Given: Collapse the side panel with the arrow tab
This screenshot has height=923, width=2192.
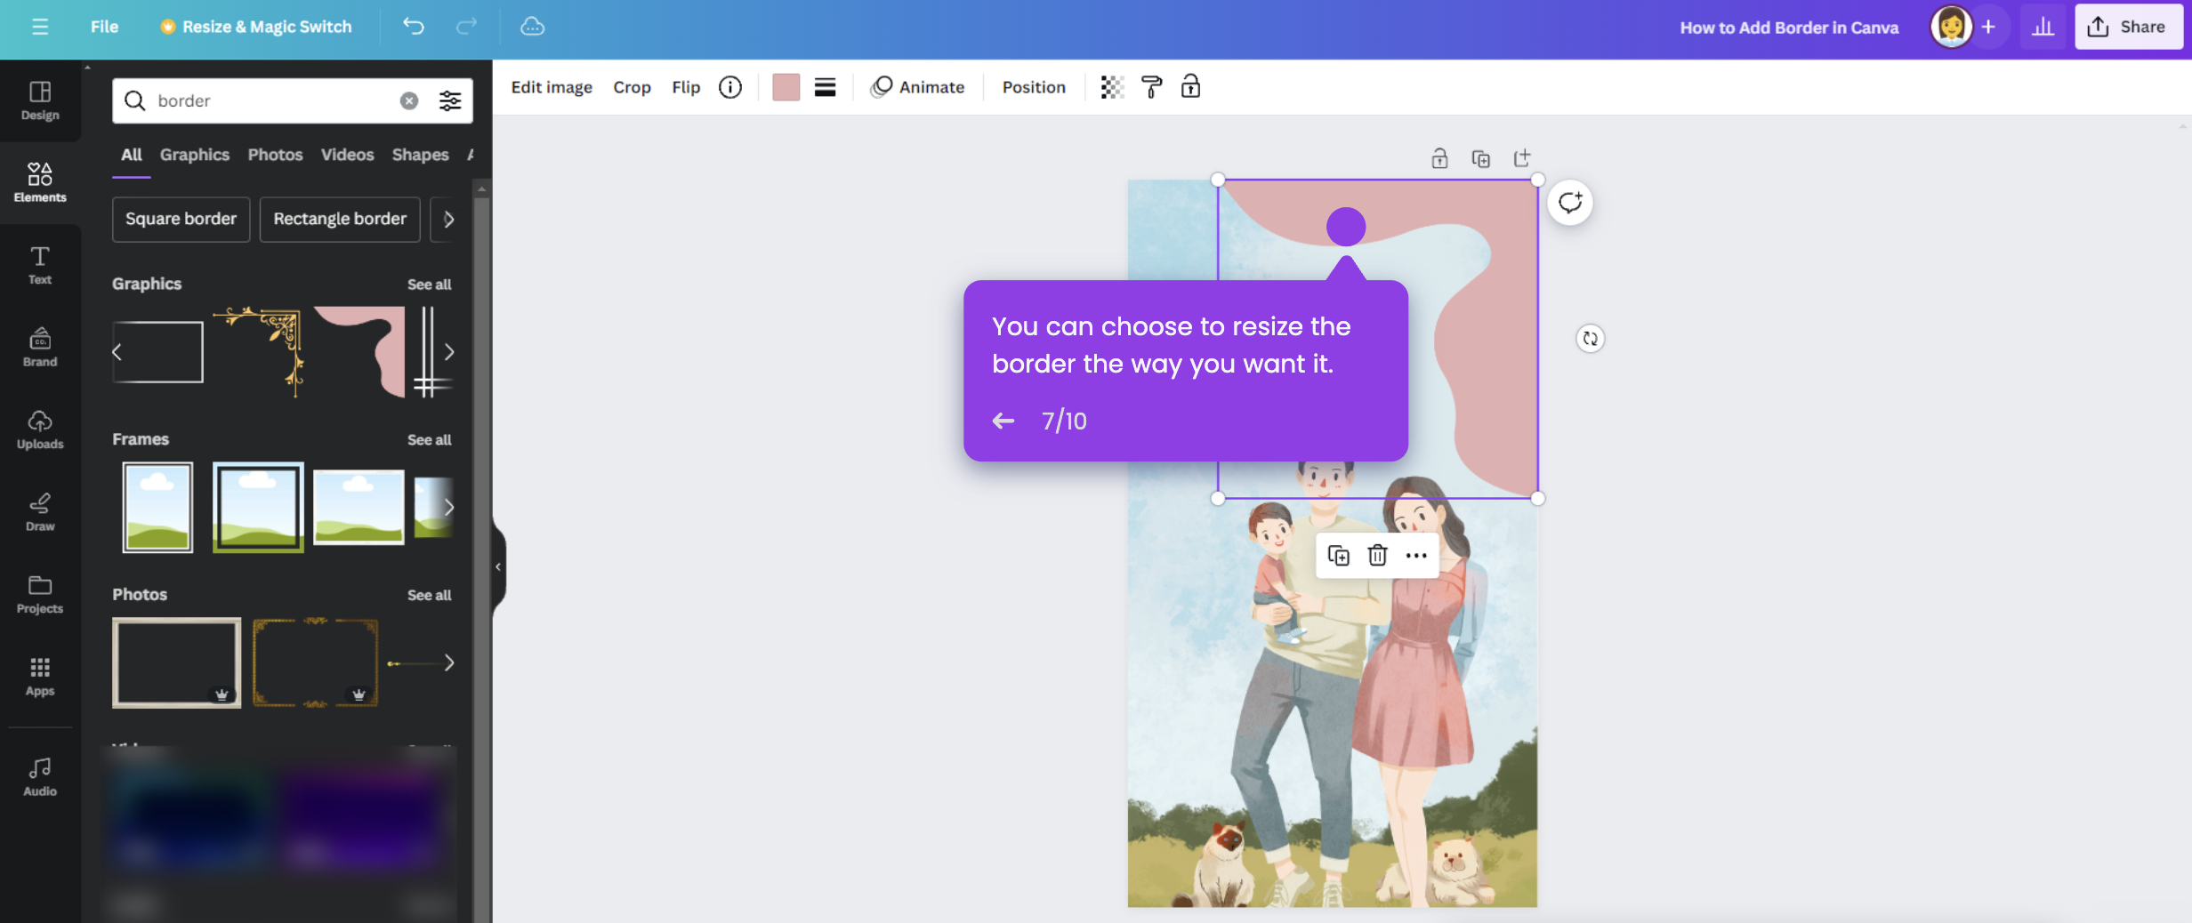Looking at the screenshot, I should tap(497, 566).
